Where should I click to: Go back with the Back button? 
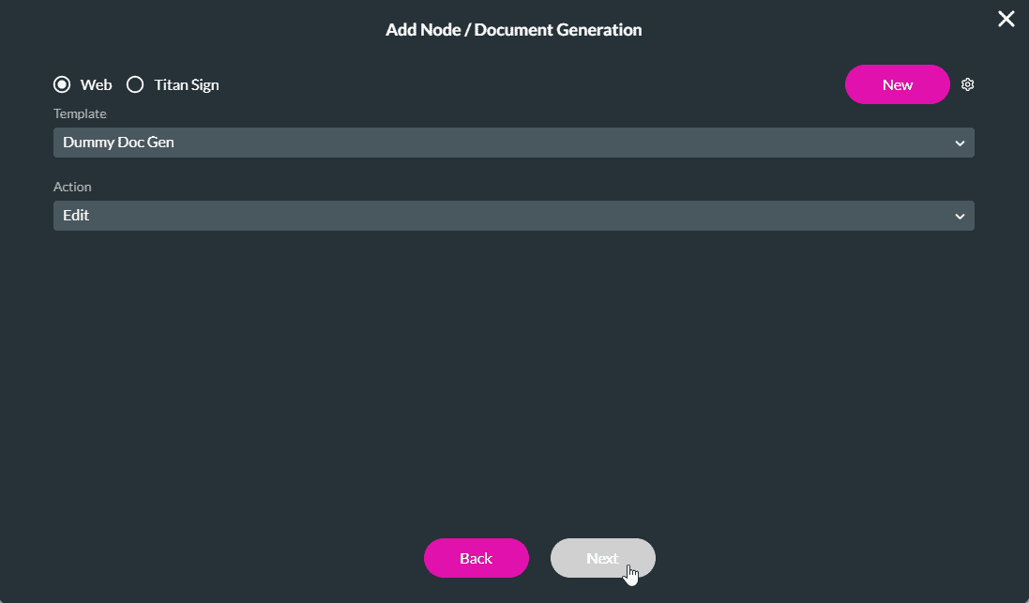click(476, 558)
